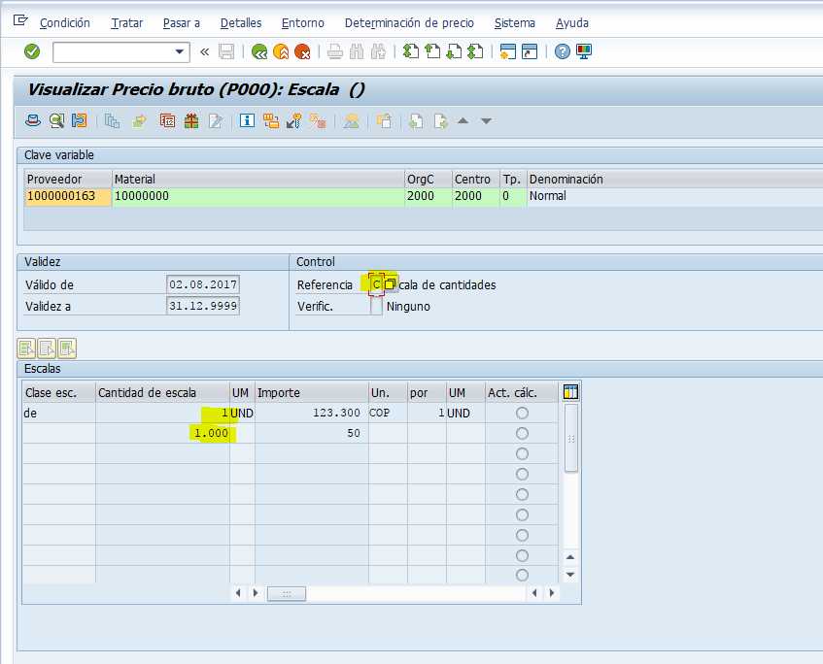Click the Find Next binoculars icon
The width and height of the screenshot is (823, 664).
pos(378,51)
